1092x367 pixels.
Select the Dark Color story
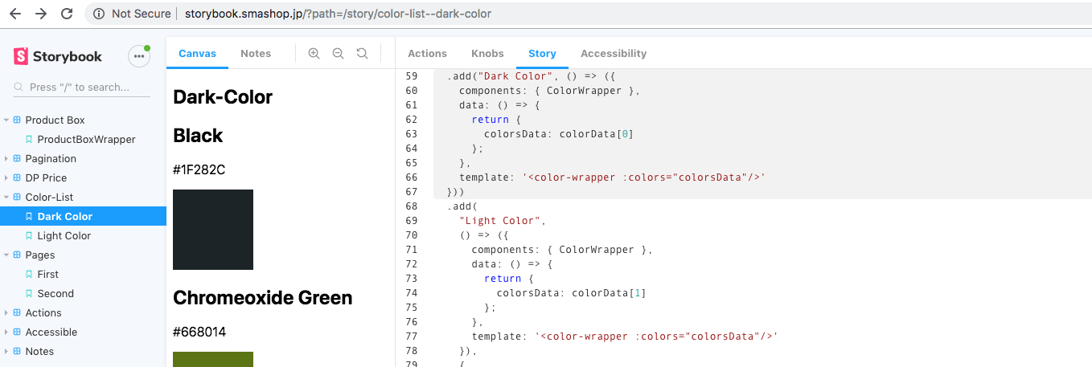tap(83, 216)
